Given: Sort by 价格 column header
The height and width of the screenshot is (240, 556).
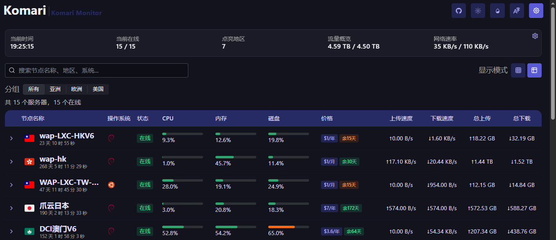Looking at the screenshot, I should point(327,118).
